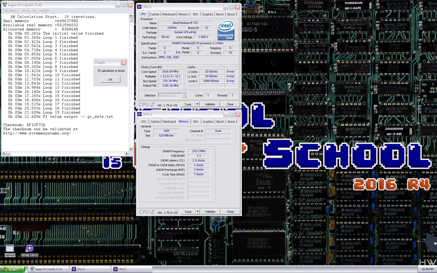
Task: Click the Cycle Time value 7 clocks
Action: pyautogui.click(x=199, y=174)
